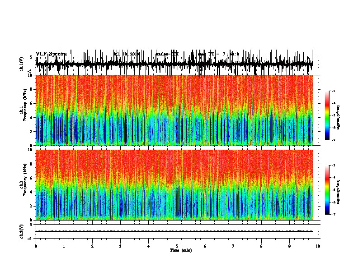The height and width of the screenshot is (276, 358).
Task: Click the ch.1 spectrogram panel
Action: [174, 110]
